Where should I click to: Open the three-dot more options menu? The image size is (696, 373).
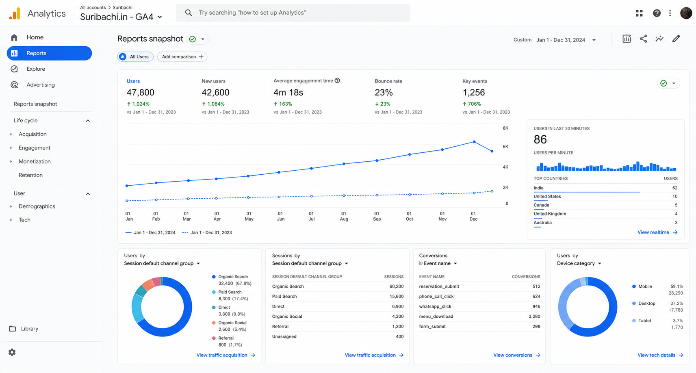pyautogui.click(x=670, y=13)
